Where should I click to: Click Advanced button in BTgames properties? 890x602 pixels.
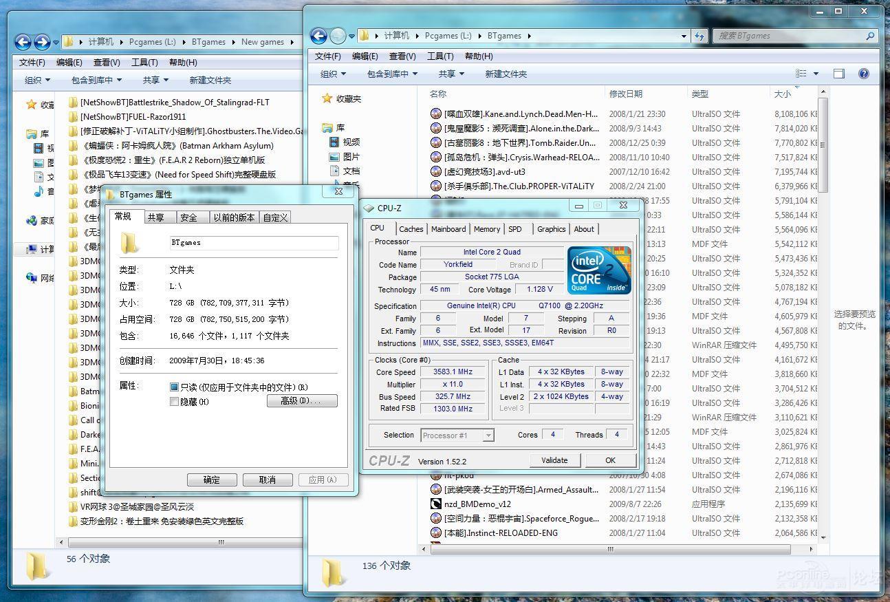point(302,401)
